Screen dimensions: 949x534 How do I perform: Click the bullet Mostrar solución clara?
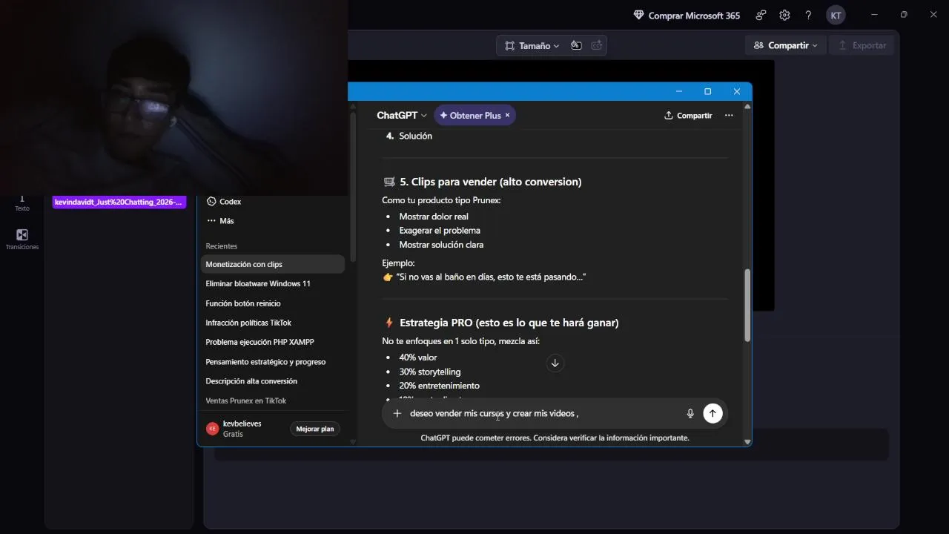pos(441,245)
